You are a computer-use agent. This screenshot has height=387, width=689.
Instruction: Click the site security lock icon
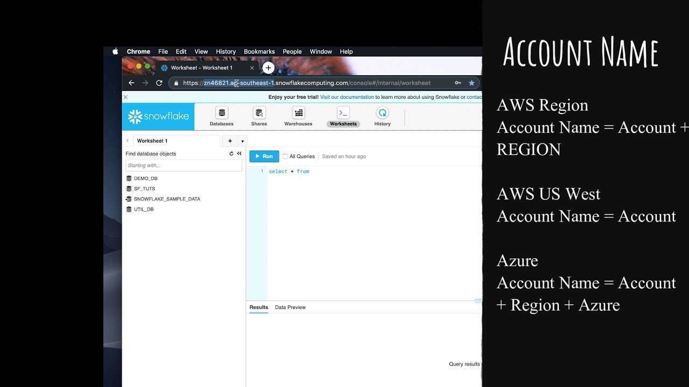(176, 83)
